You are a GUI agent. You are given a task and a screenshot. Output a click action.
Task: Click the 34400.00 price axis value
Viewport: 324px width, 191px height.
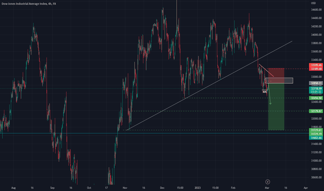[x=316, y=18]
